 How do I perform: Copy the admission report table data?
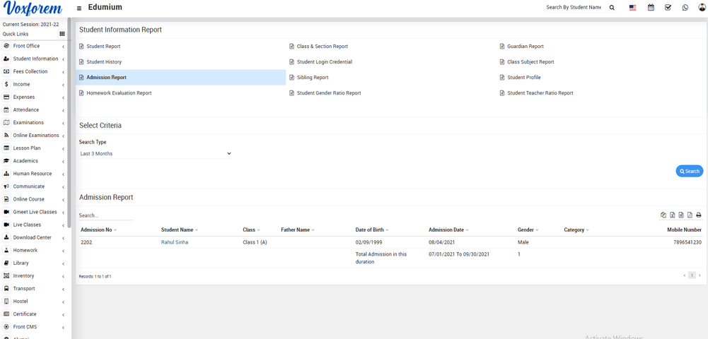663,215
